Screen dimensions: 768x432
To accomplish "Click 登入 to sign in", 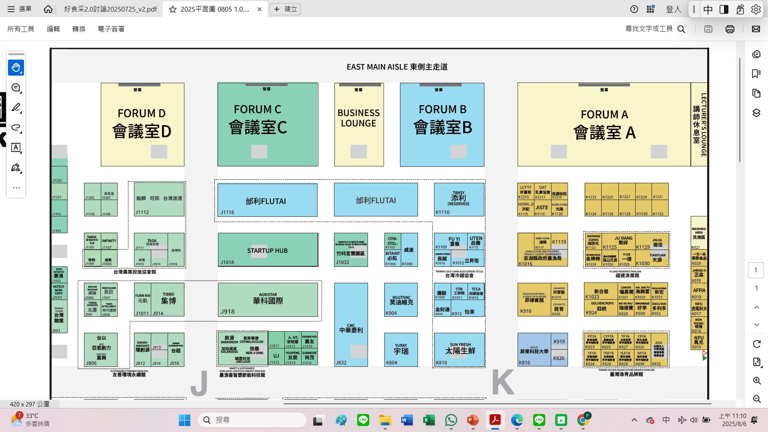I will tap(673, 9).
